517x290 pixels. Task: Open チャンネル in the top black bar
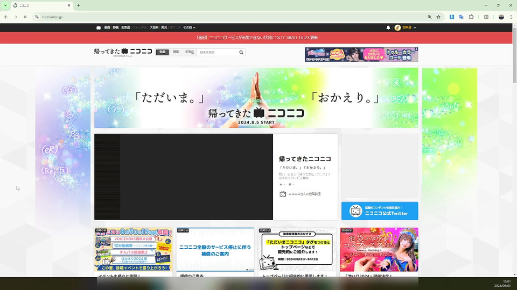140,27
